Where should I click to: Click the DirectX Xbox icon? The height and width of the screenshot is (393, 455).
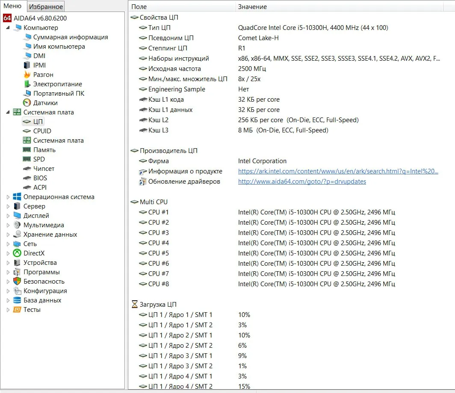17,253
